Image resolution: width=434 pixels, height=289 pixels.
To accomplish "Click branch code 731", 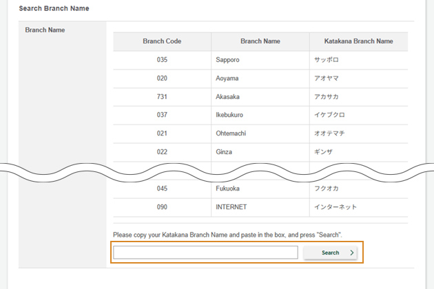I will click(162, 96).
